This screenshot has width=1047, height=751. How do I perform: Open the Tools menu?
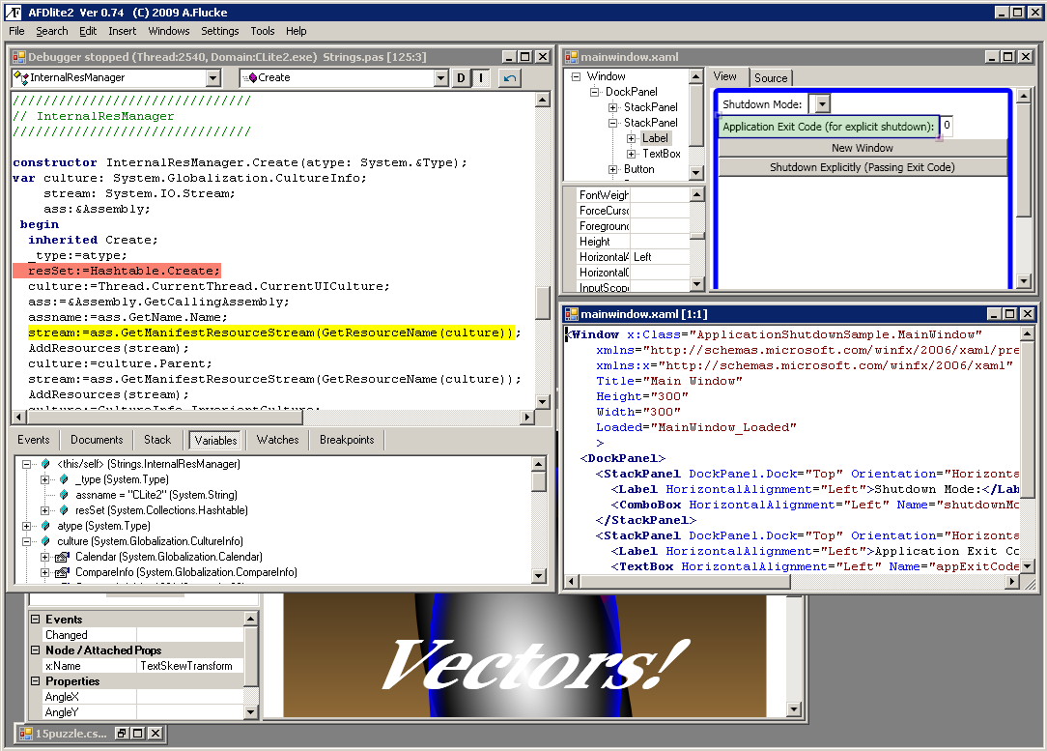coord(263,31)
